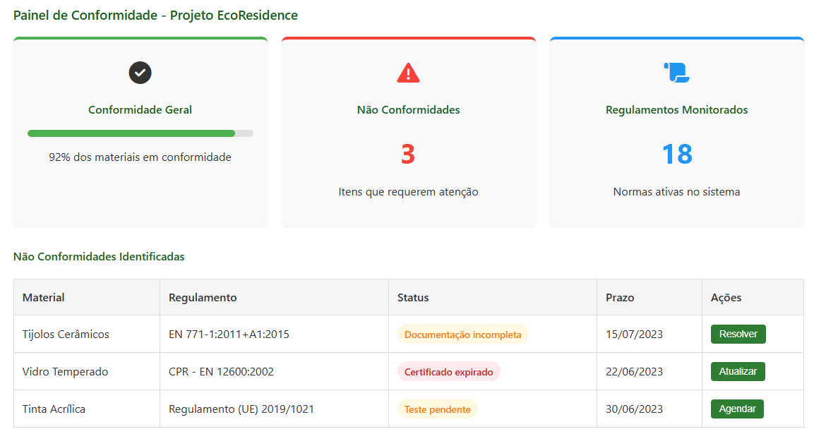The image size is (814, 446).
Task: Select the Tijolos Cerâmicos material cell
Action: tap(66, 334)
